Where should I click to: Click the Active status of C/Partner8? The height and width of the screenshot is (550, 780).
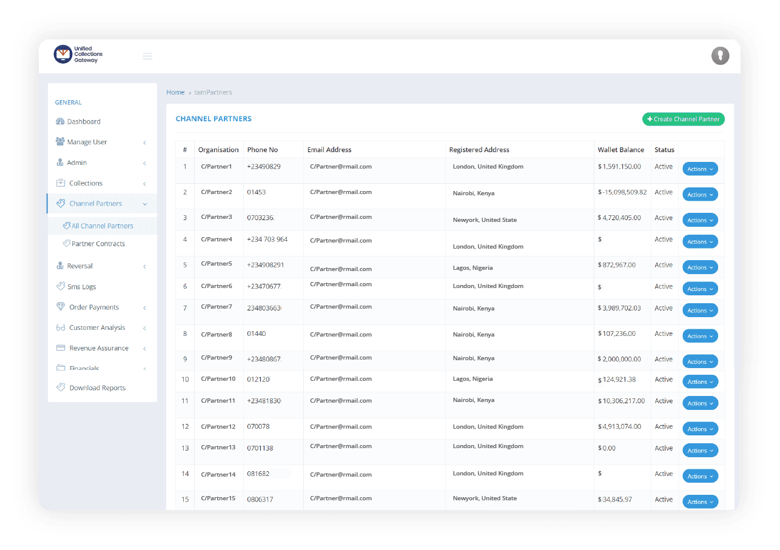click(x=664, y=334)
